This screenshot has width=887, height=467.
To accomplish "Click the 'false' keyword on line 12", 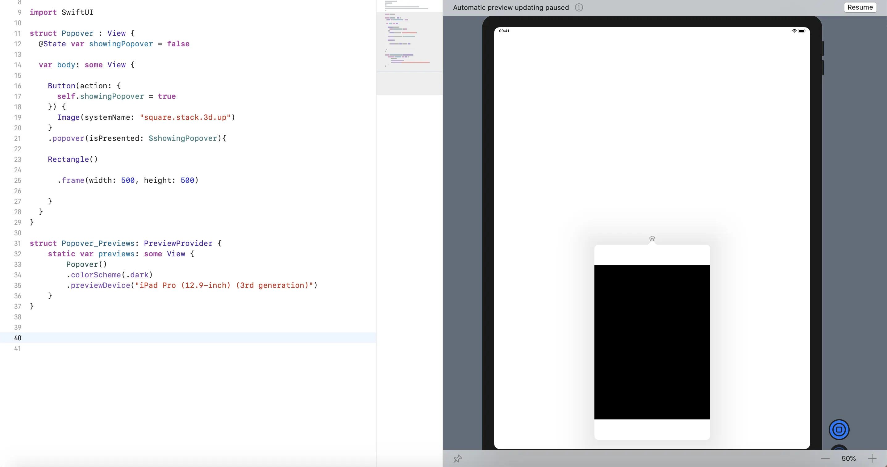I will point(178,44).
